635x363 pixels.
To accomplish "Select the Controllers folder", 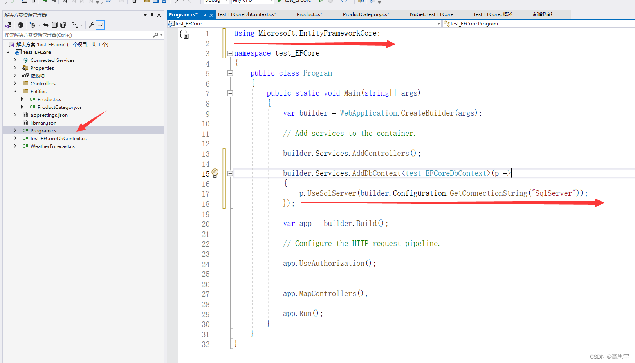I will coord(43,83).
